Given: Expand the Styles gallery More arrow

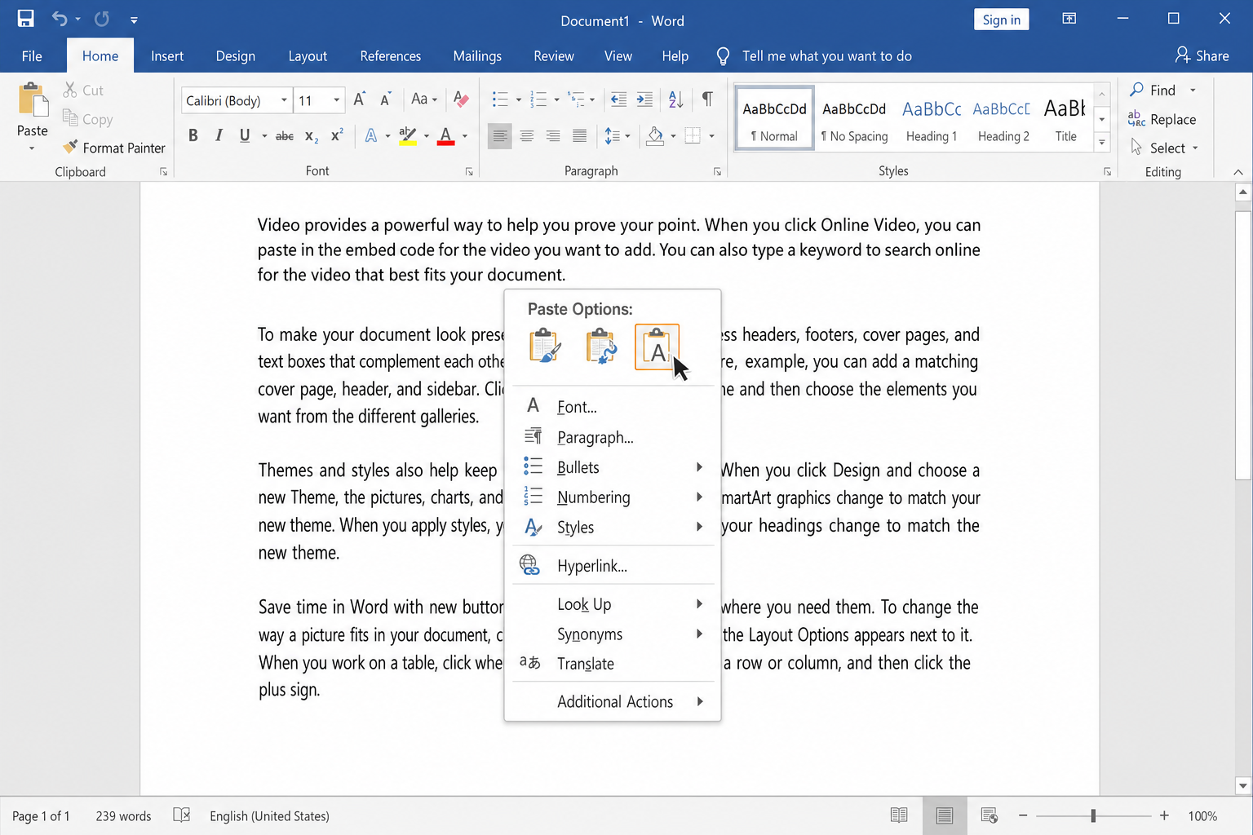Looking at the screenshot, I should pos(1102,143).
